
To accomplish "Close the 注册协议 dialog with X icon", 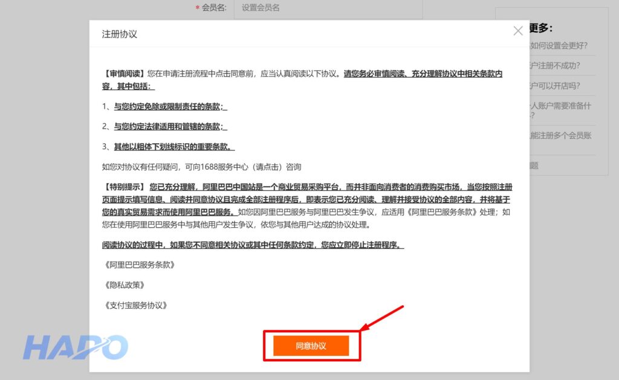I will pos(517,31).
